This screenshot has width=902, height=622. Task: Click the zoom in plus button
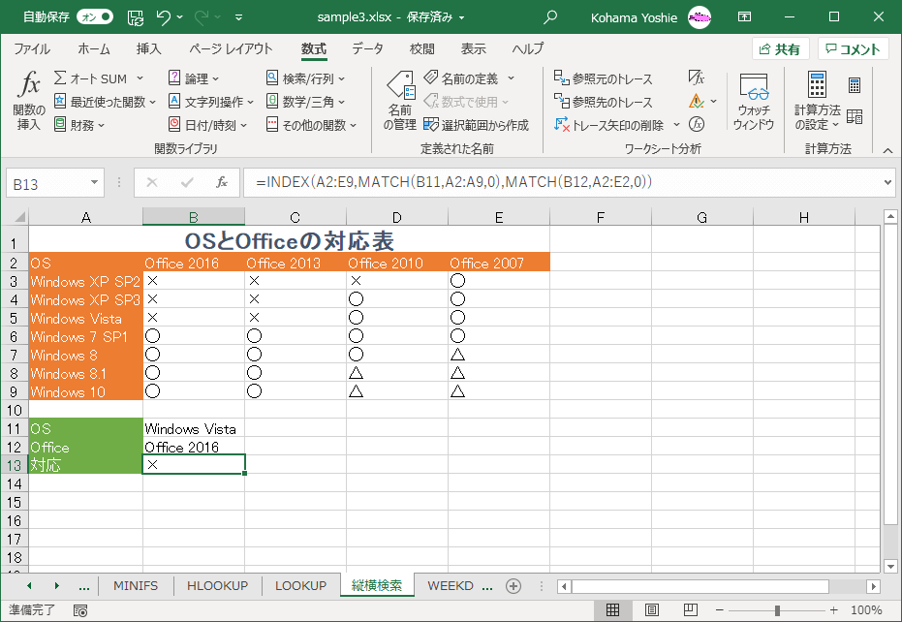click(833, 610)
